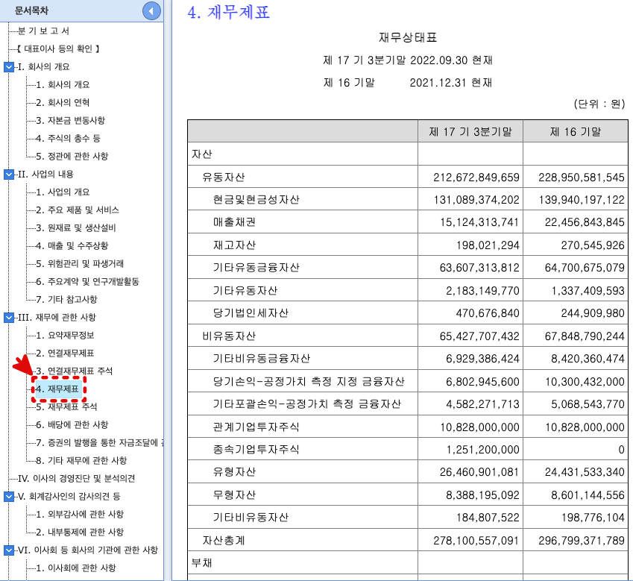The width and height of the screenshot is (633, 581).
Task: Click the 무형자산 row label
Action: pyautogui.click(x=234, y=495)
